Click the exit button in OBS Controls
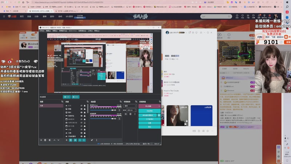Screen dimensions: 291x164 pos(150,127)
